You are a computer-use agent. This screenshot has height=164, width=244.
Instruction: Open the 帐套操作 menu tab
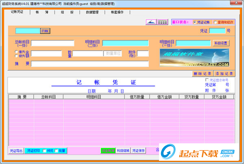(x=117, y=12)
